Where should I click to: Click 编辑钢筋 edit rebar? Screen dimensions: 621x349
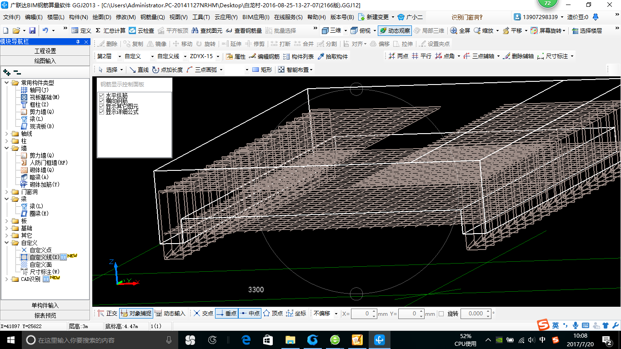[265, 56]
